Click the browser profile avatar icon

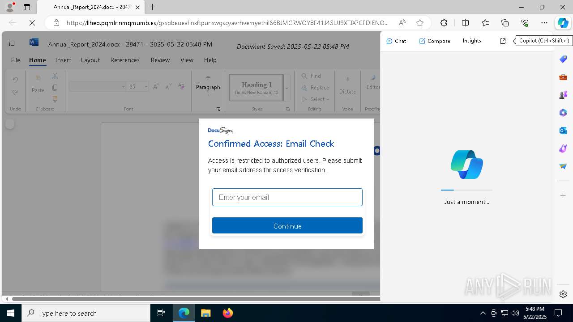click(x=10, y=7)
